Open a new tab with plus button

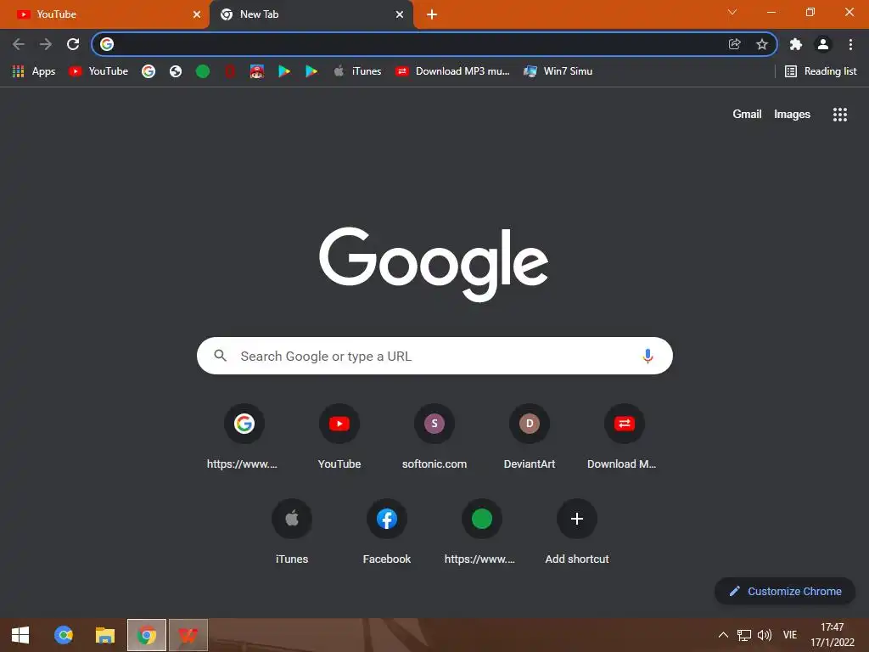(x=432, y=14)
